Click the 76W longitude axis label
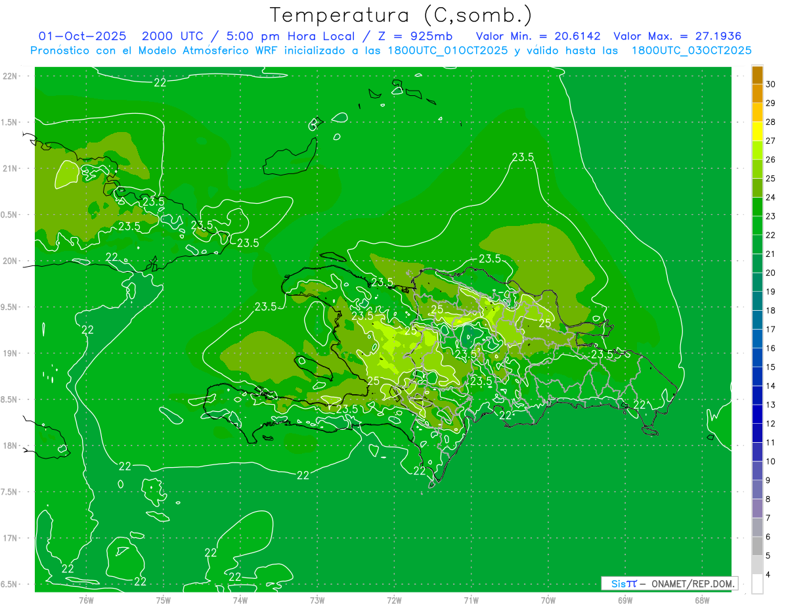 (x=86, y=600)
